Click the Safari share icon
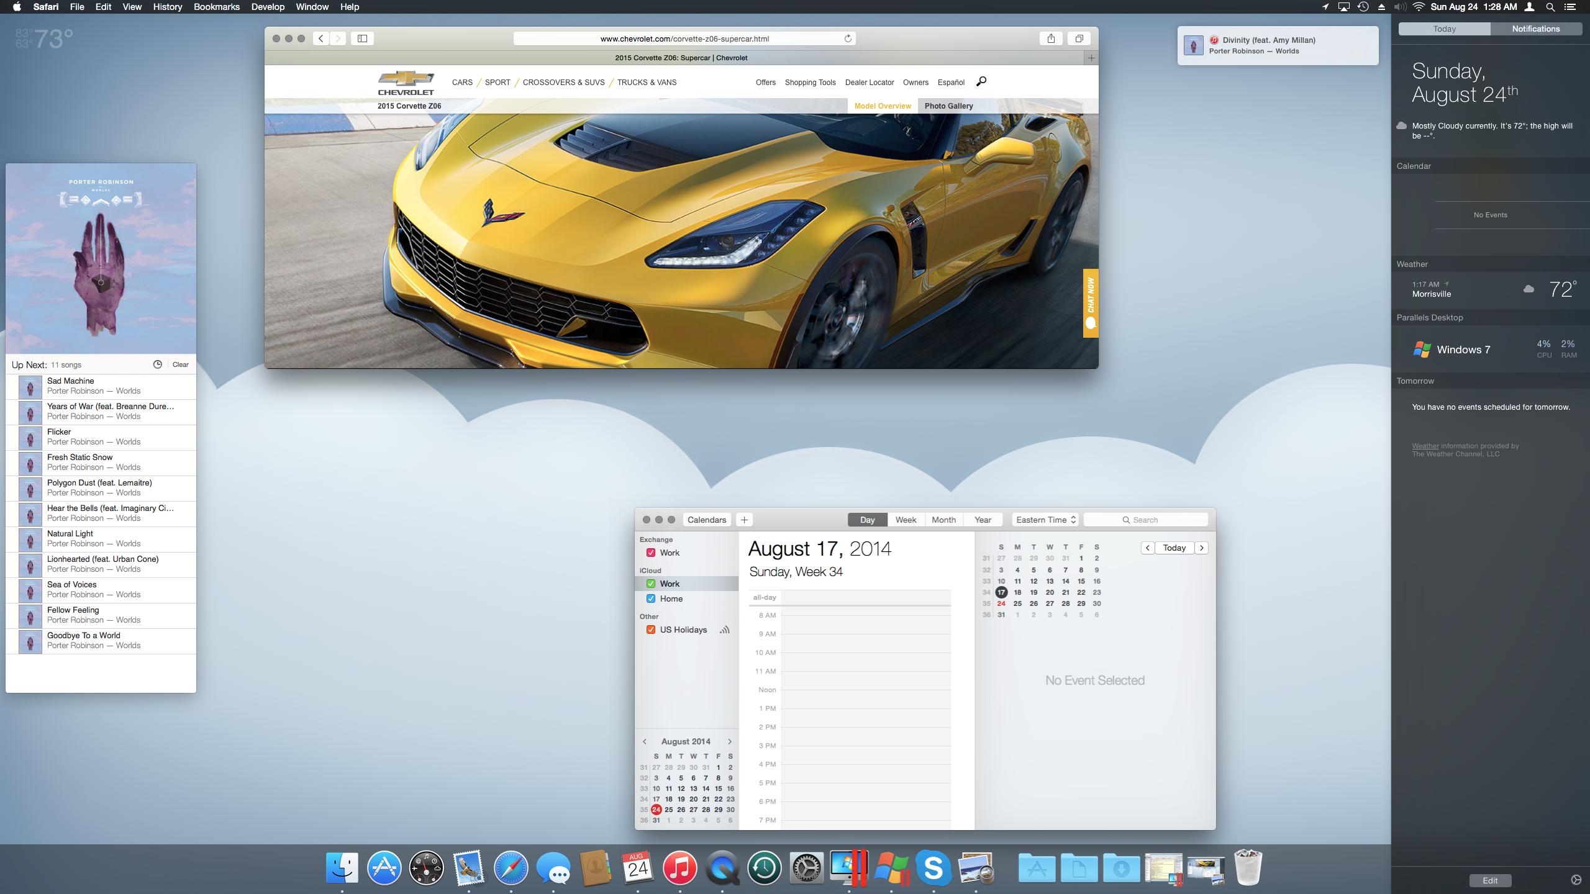Image resolution: width=1590 pixels, height=894 pixels. point(1051,38)
